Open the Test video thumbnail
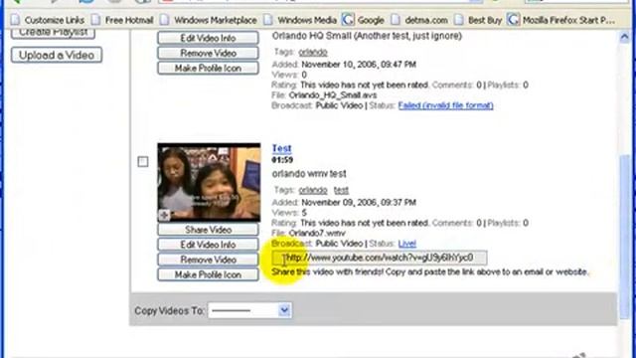This screenshot has width=636, height=358. click(x=209, y=182)
